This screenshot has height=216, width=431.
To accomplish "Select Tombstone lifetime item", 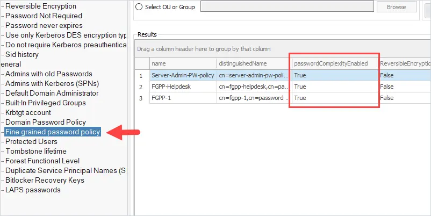I will pos(36,151).
